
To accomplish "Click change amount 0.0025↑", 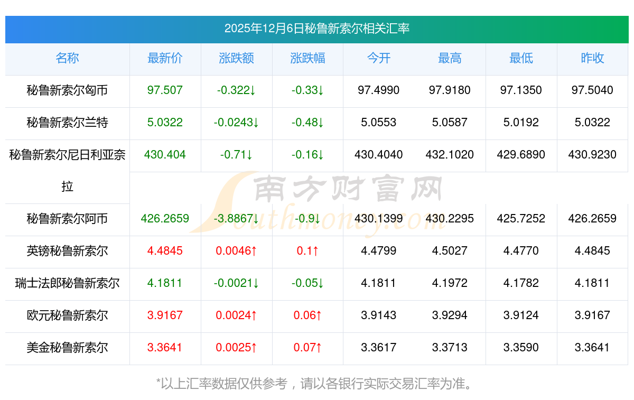I will (x=237, y=348).
